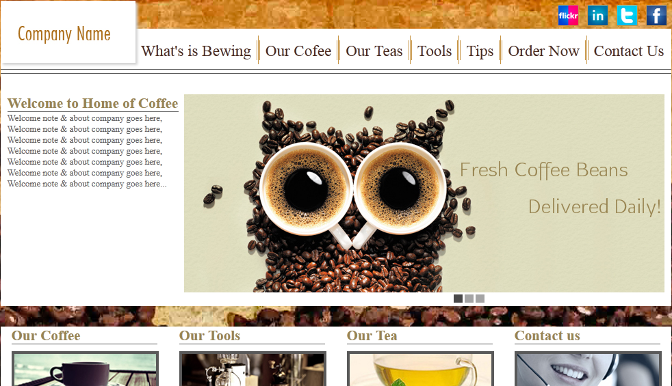Open the Contact Us navigation link
The width and height of the screenshot is (672, 386).
tap(629, 51)
